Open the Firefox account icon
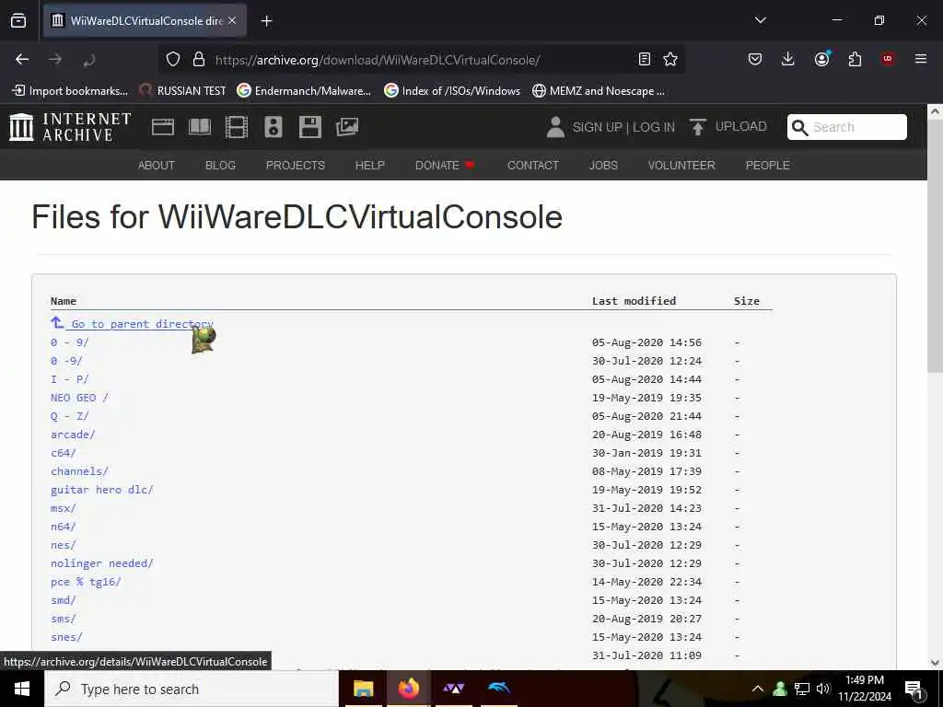Image resolution: width=943 pixels, height=707 pixels. [821, 58]
